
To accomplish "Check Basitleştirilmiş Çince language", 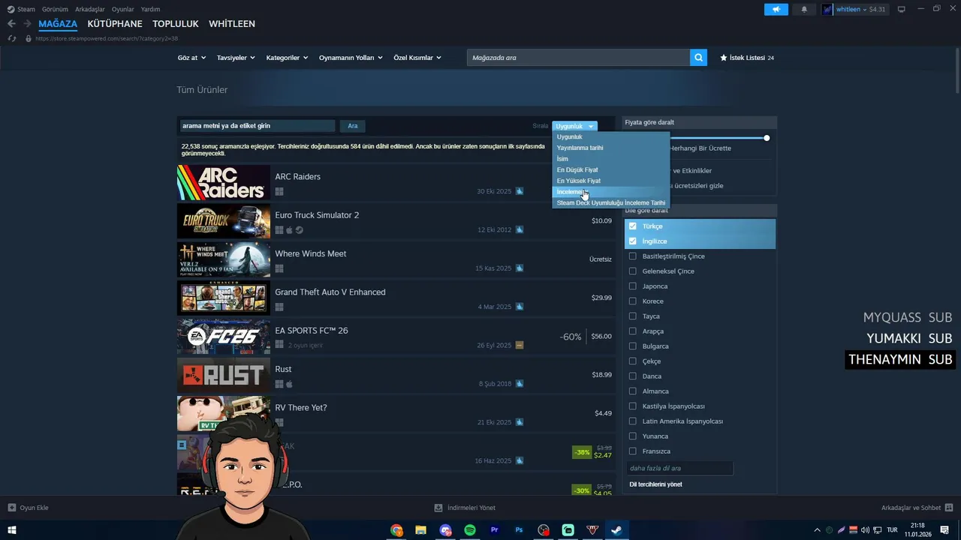I will point(633,256).
